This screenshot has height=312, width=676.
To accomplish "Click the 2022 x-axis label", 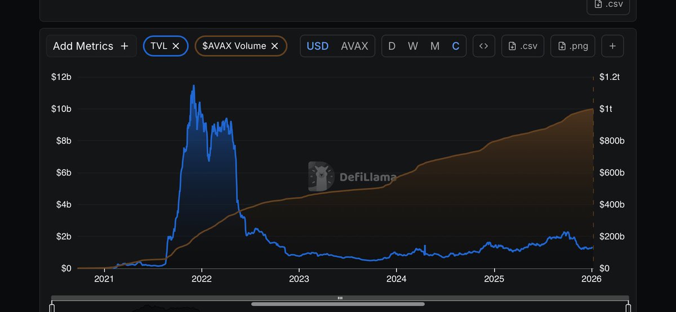I will pyautogui.click(x=201, y=279).
